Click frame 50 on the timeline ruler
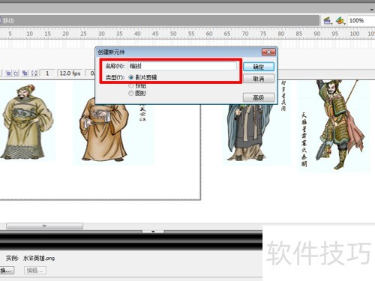Screen dimensions: 375x281 pyautogui.click(x=173, y=34)
